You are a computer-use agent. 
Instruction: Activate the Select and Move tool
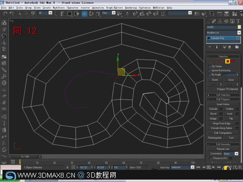[x=84, y=14]
